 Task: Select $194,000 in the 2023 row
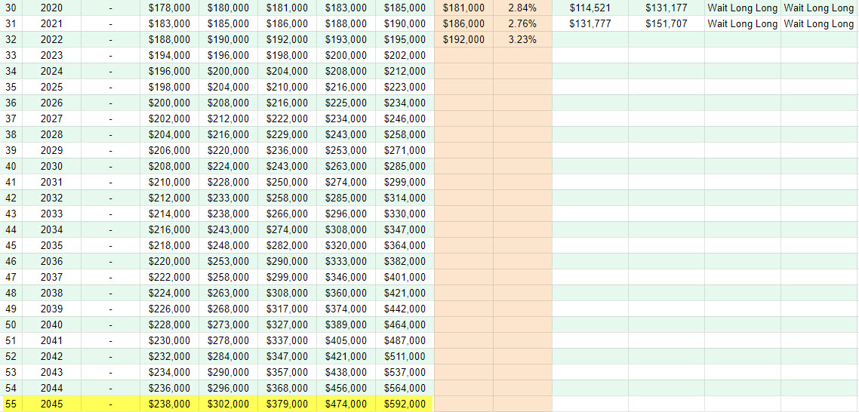point(169,55)
